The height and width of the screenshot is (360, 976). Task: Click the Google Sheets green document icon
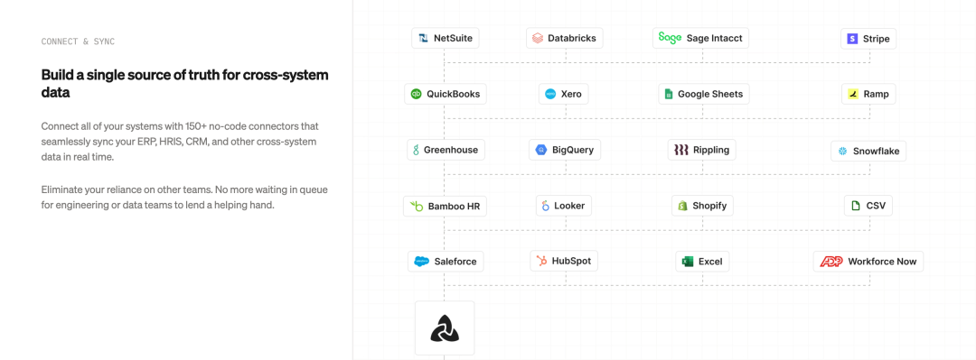[669, 94]
